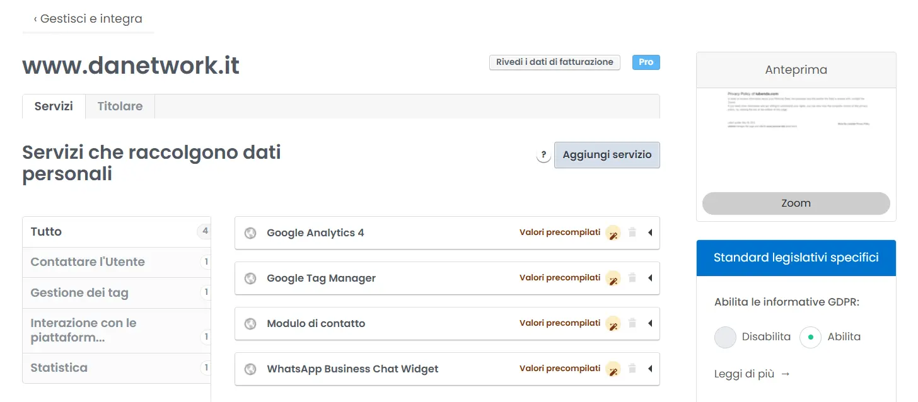Filter by Statistica category
This screenshot has height=402, width=918.
click(x=117, y=368)
